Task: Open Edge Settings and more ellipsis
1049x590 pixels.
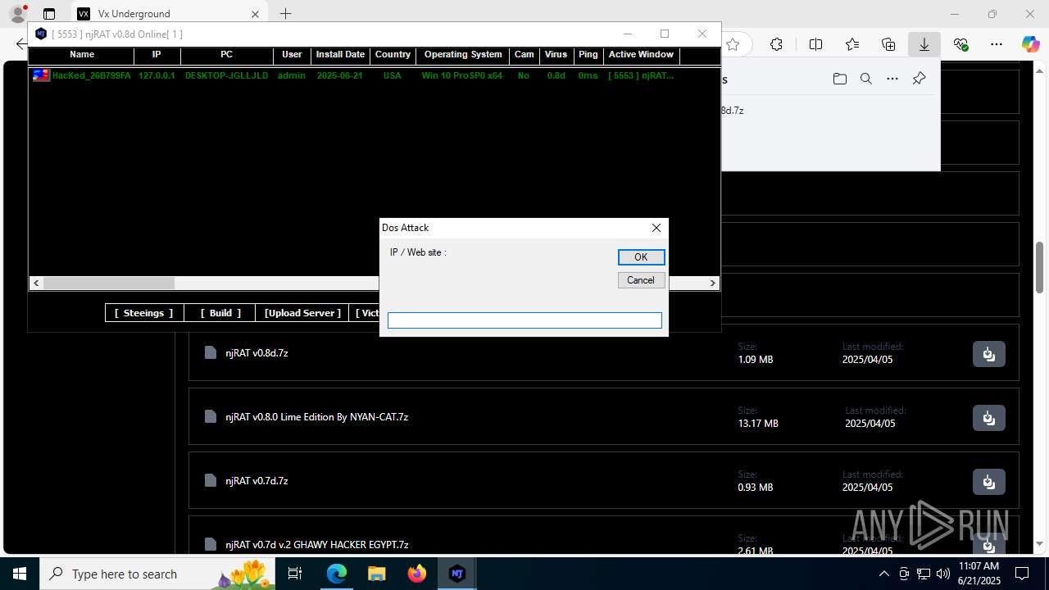Action: (997, 44)
